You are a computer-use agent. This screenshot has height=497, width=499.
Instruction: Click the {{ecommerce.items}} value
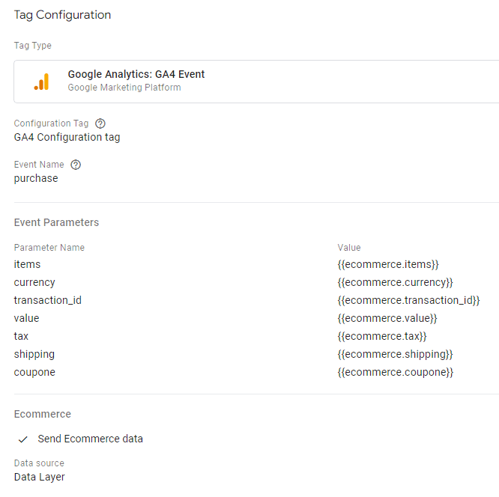click(388, 264)
